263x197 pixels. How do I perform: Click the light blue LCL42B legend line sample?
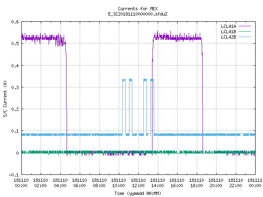point(245,37)
